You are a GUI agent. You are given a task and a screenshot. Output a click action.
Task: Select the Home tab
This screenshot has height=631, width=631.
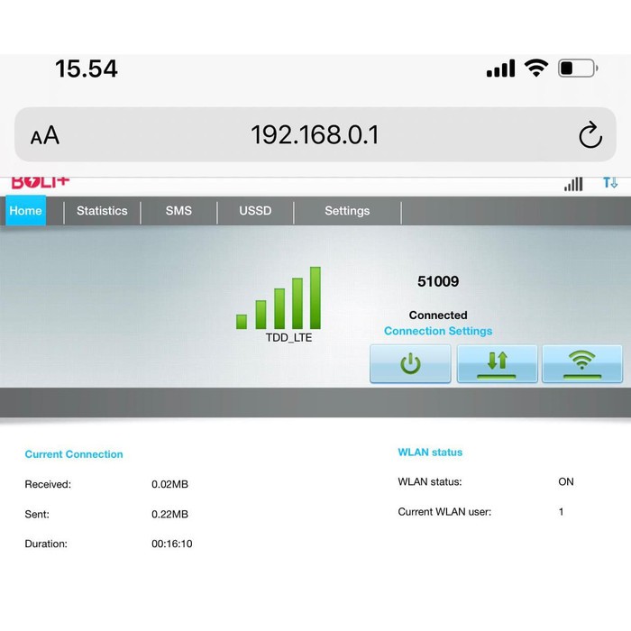pyautogui.click(x=26, y=211)
